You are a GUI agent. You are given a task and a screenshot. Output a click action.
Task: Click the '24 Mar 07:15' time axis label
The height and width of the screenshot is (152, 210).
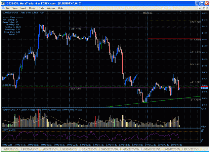tap(20, 145)
